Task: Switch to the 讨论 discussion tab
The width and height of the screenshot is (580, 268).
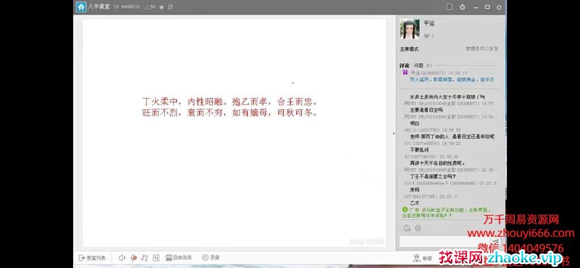Action: click(404, 65)
